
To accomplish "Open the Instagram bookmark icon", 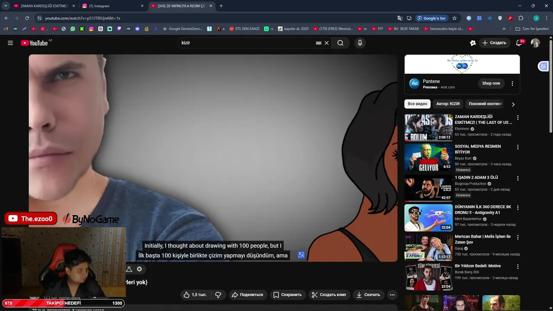I will tap(91, 29).
